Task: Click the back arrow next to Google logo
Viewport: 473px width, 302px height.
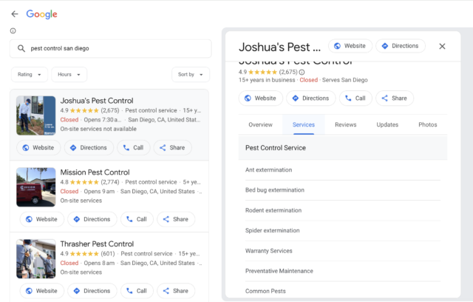Action: pos(15,14)
